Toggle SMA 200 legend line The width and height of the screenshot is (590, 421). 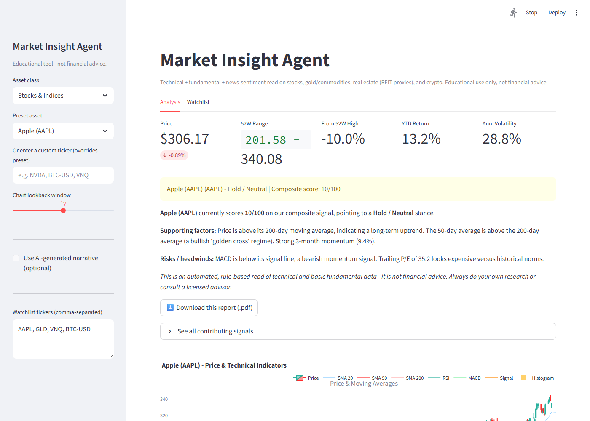(x=397, y=378)
